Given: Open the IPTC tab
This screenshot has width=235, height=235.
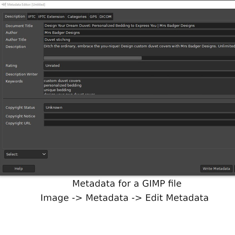Looking at the screenshot, I should [x=32, y=17].
